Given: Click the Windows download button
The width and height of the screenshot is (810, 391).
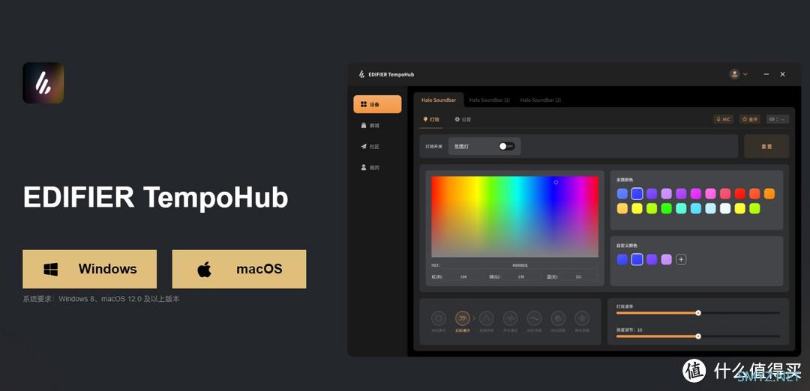Looking at the screenshot, I should point(89,269).
